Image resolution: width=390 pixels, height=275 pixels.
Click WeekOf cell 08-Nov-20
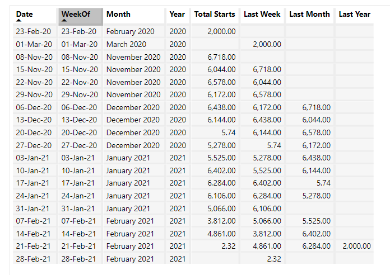(80, 57)
